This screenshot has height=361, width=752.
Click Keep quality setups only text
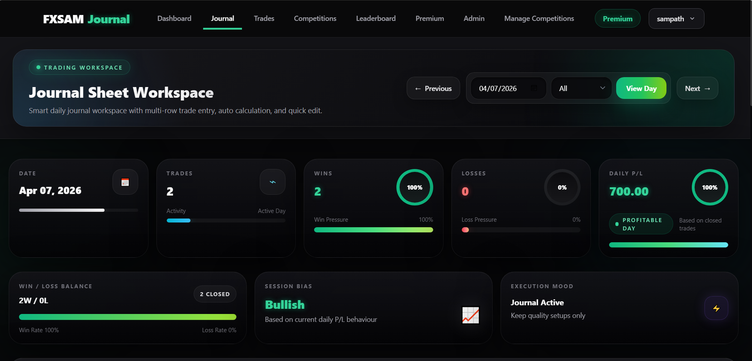click(548, 316)
